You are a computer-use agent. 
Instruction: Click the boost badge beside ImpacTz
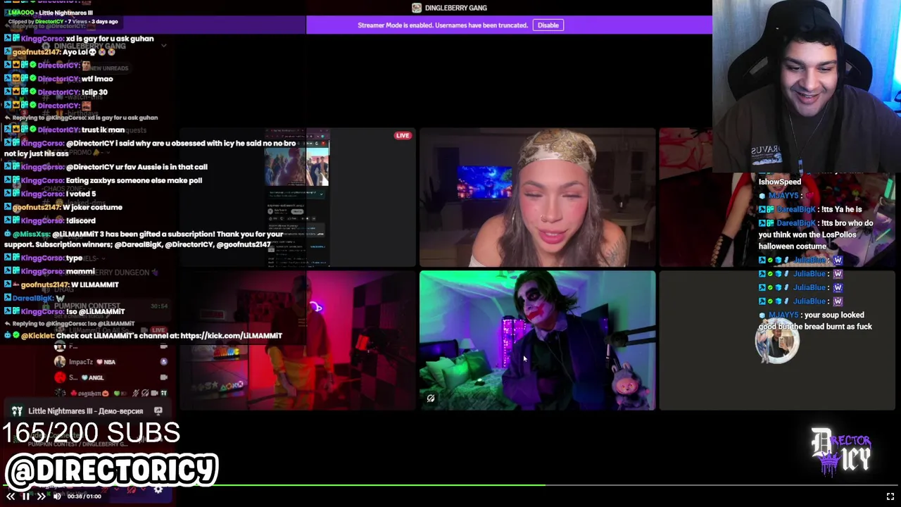(163, 362)
